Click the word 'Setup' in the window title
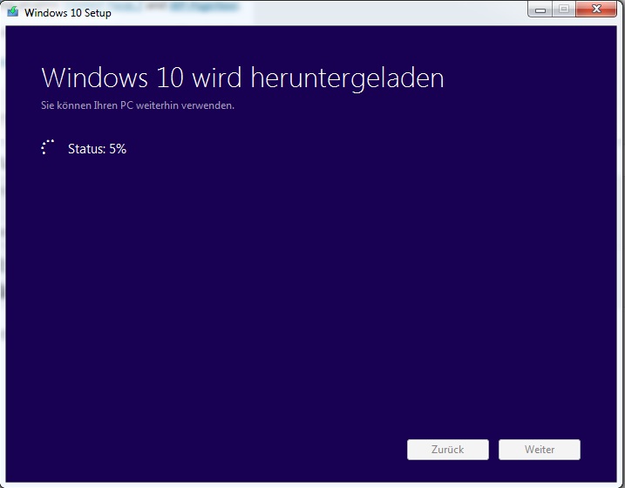 [x=98, y=13]
